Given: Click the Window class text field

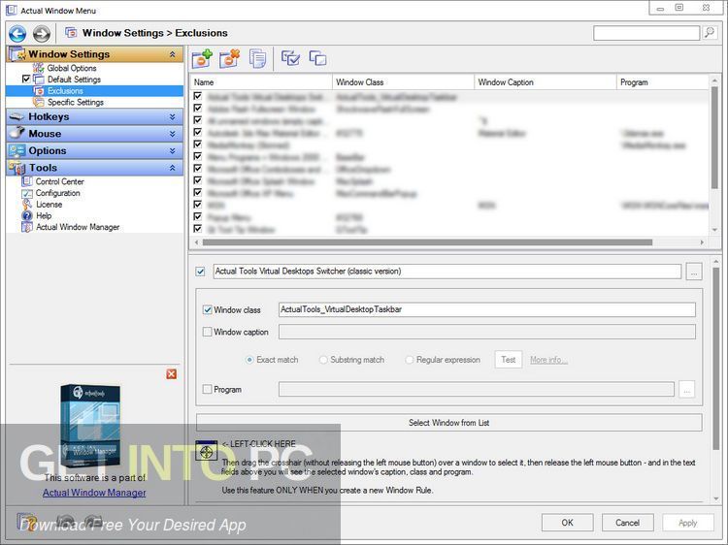Looking at the screenshot, I should click(x=486, y=309).
